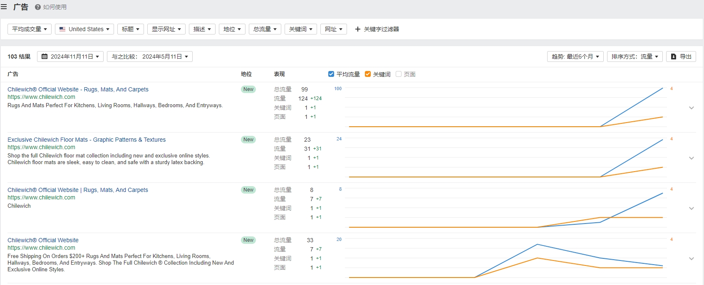This screenshot has width=704, height=285.
Task: Click the New badge on first ad
Action: coord(248,89)
